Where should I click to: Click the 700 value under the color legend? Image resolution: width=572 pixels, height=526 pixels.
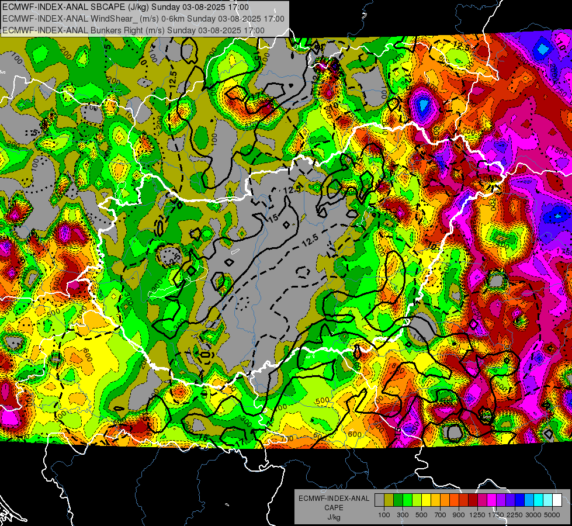click(441, 515)
